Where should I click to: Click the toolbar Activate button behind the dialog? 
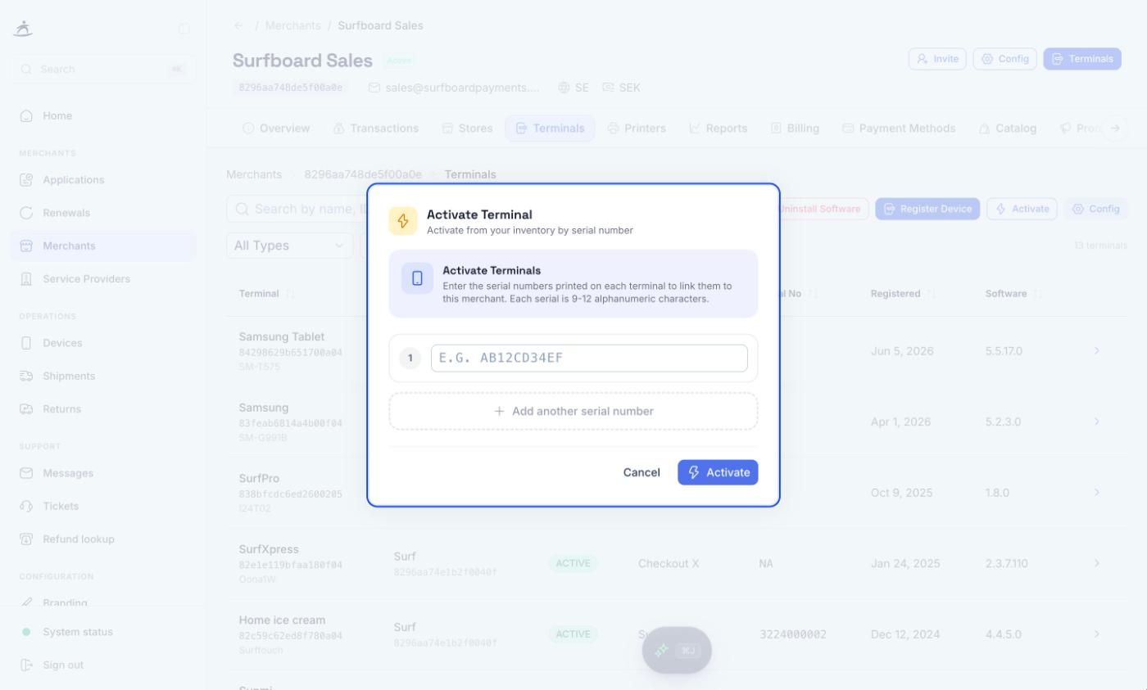click(x=1022, y=209)
